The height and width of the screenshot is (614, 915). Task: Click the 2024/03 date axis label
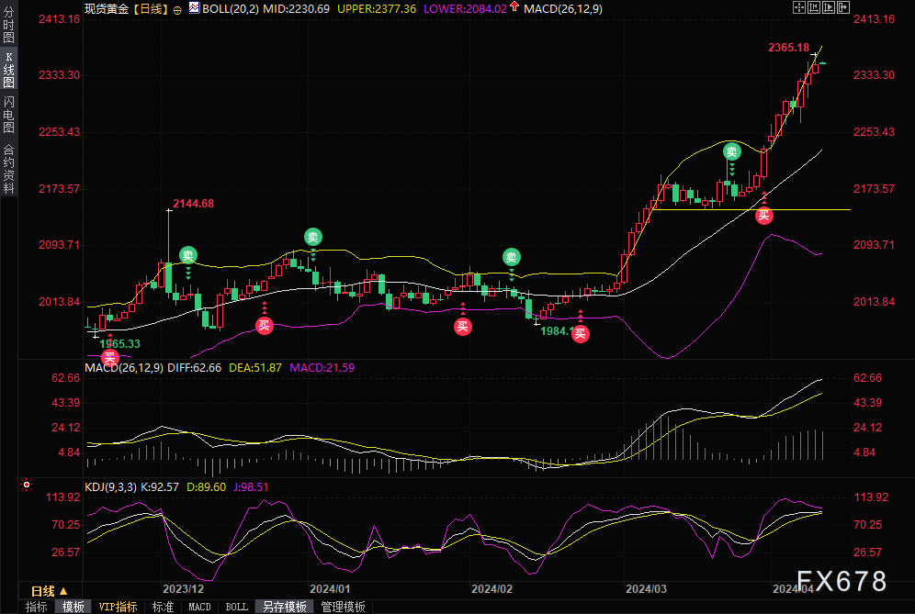646,589
